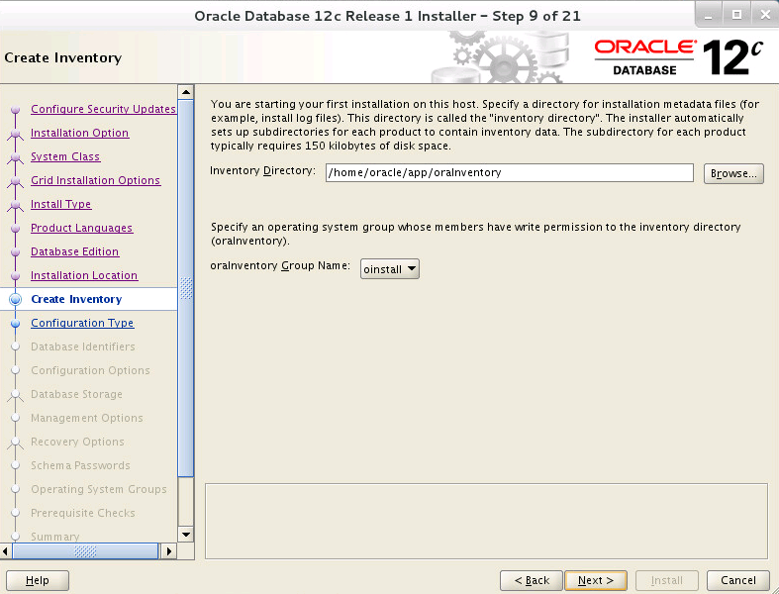The height and width of the screenshot is (594, 779).
Task: Click Browse to choose inventory directory
Action: pyautogui.click(x=733, y=173)
